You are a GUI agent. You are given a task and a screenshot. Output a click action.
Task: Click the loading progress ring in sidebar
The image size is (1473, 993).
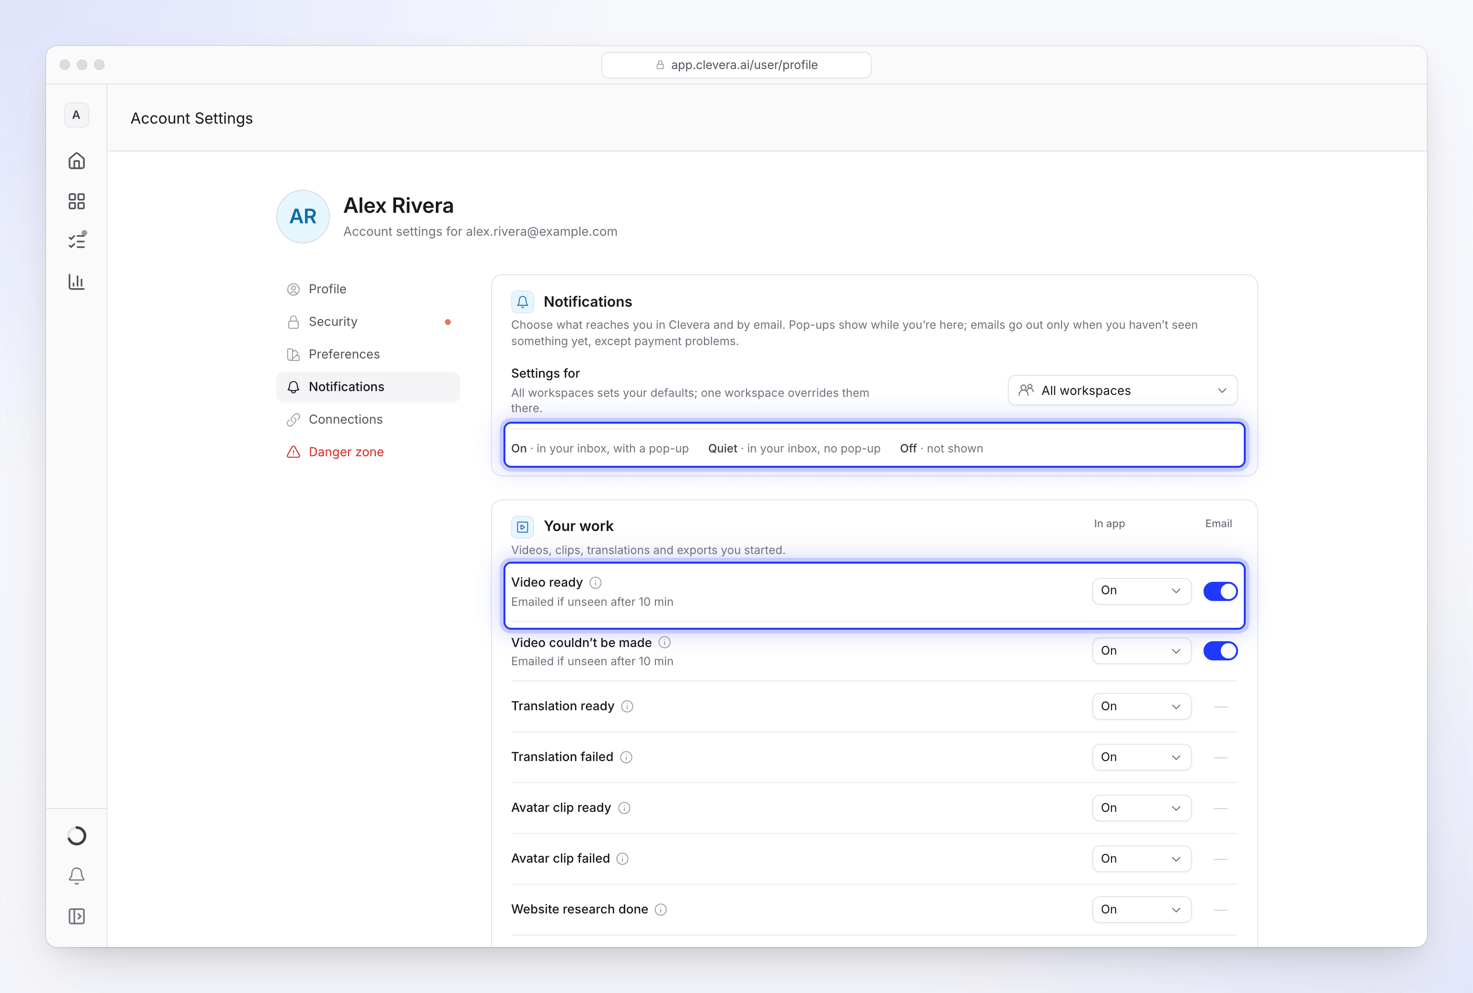[77, 836]
